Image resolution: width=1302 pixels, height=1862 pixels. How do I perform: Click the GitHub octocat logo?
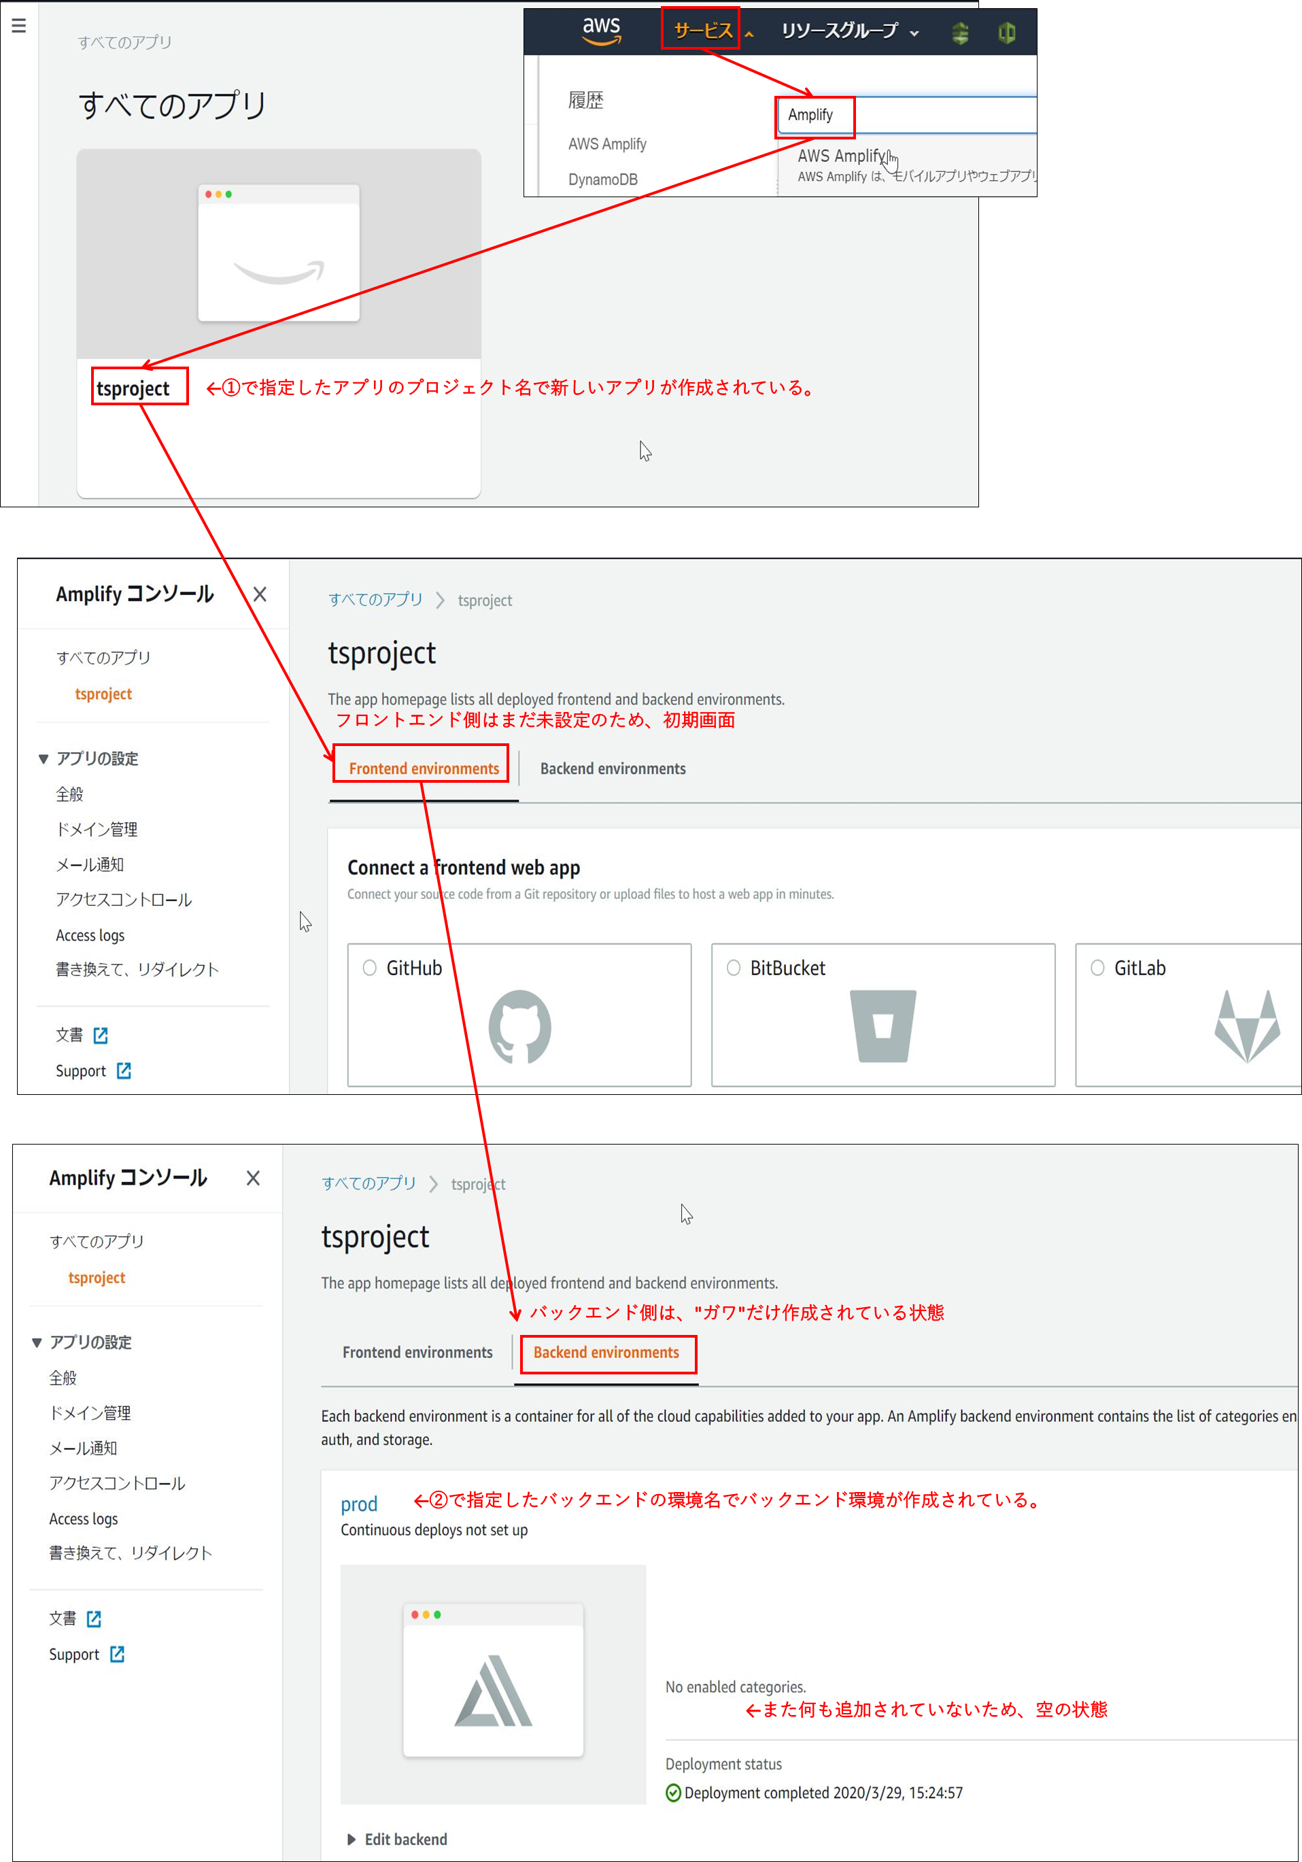pyautogui.click(x=519, y=1026)
